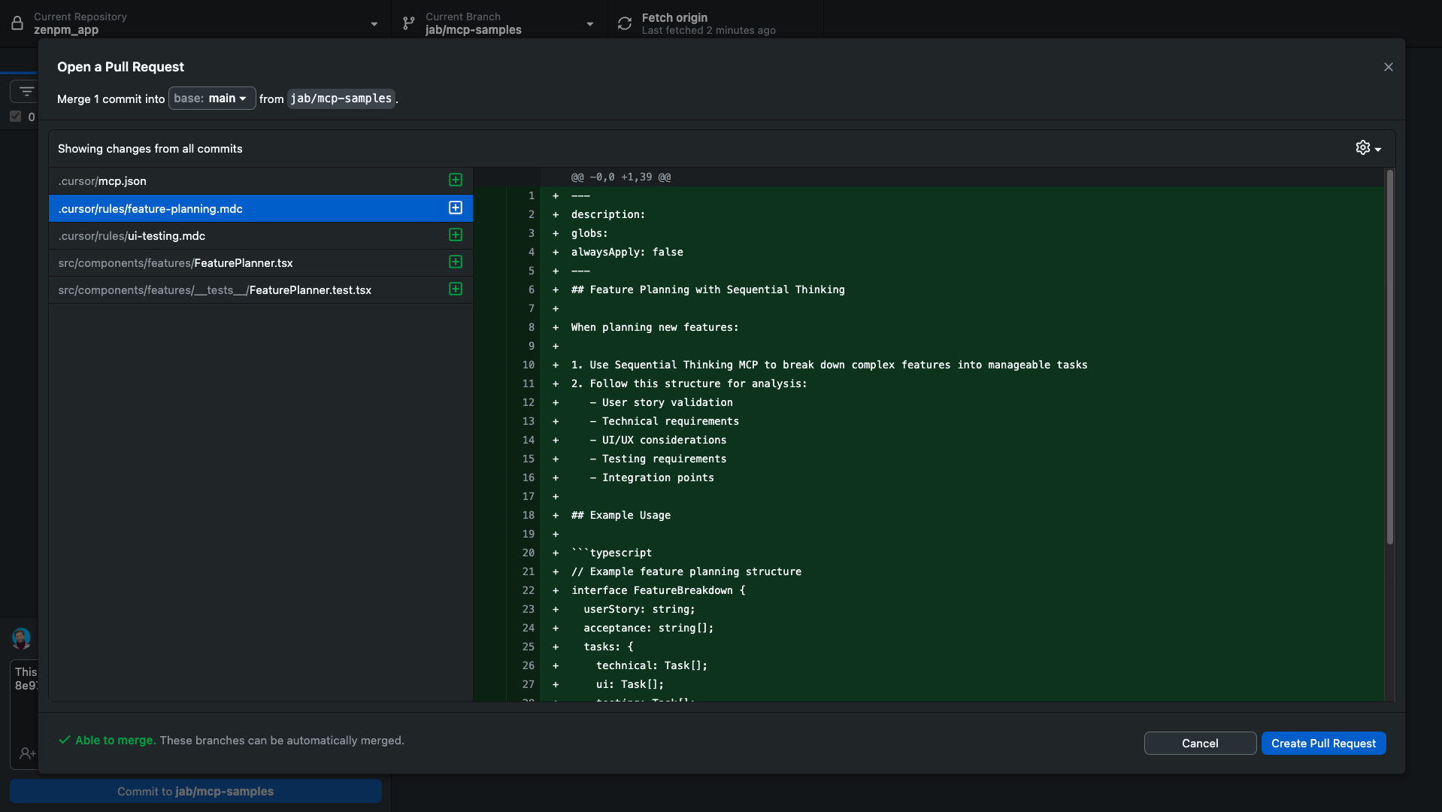This screenshot has height=812, width=1442.
Task: Click diff line 'alwaysApply: false'
Action: (627, 252)
